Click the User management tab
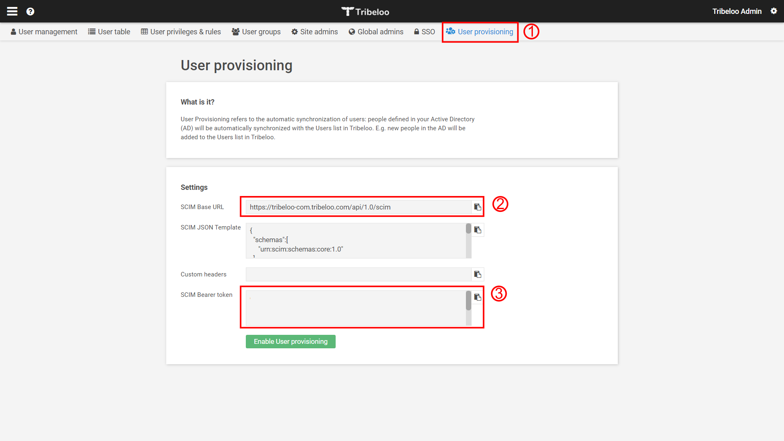Viewport: 784px width, 441px height. (x=44, y=31)
